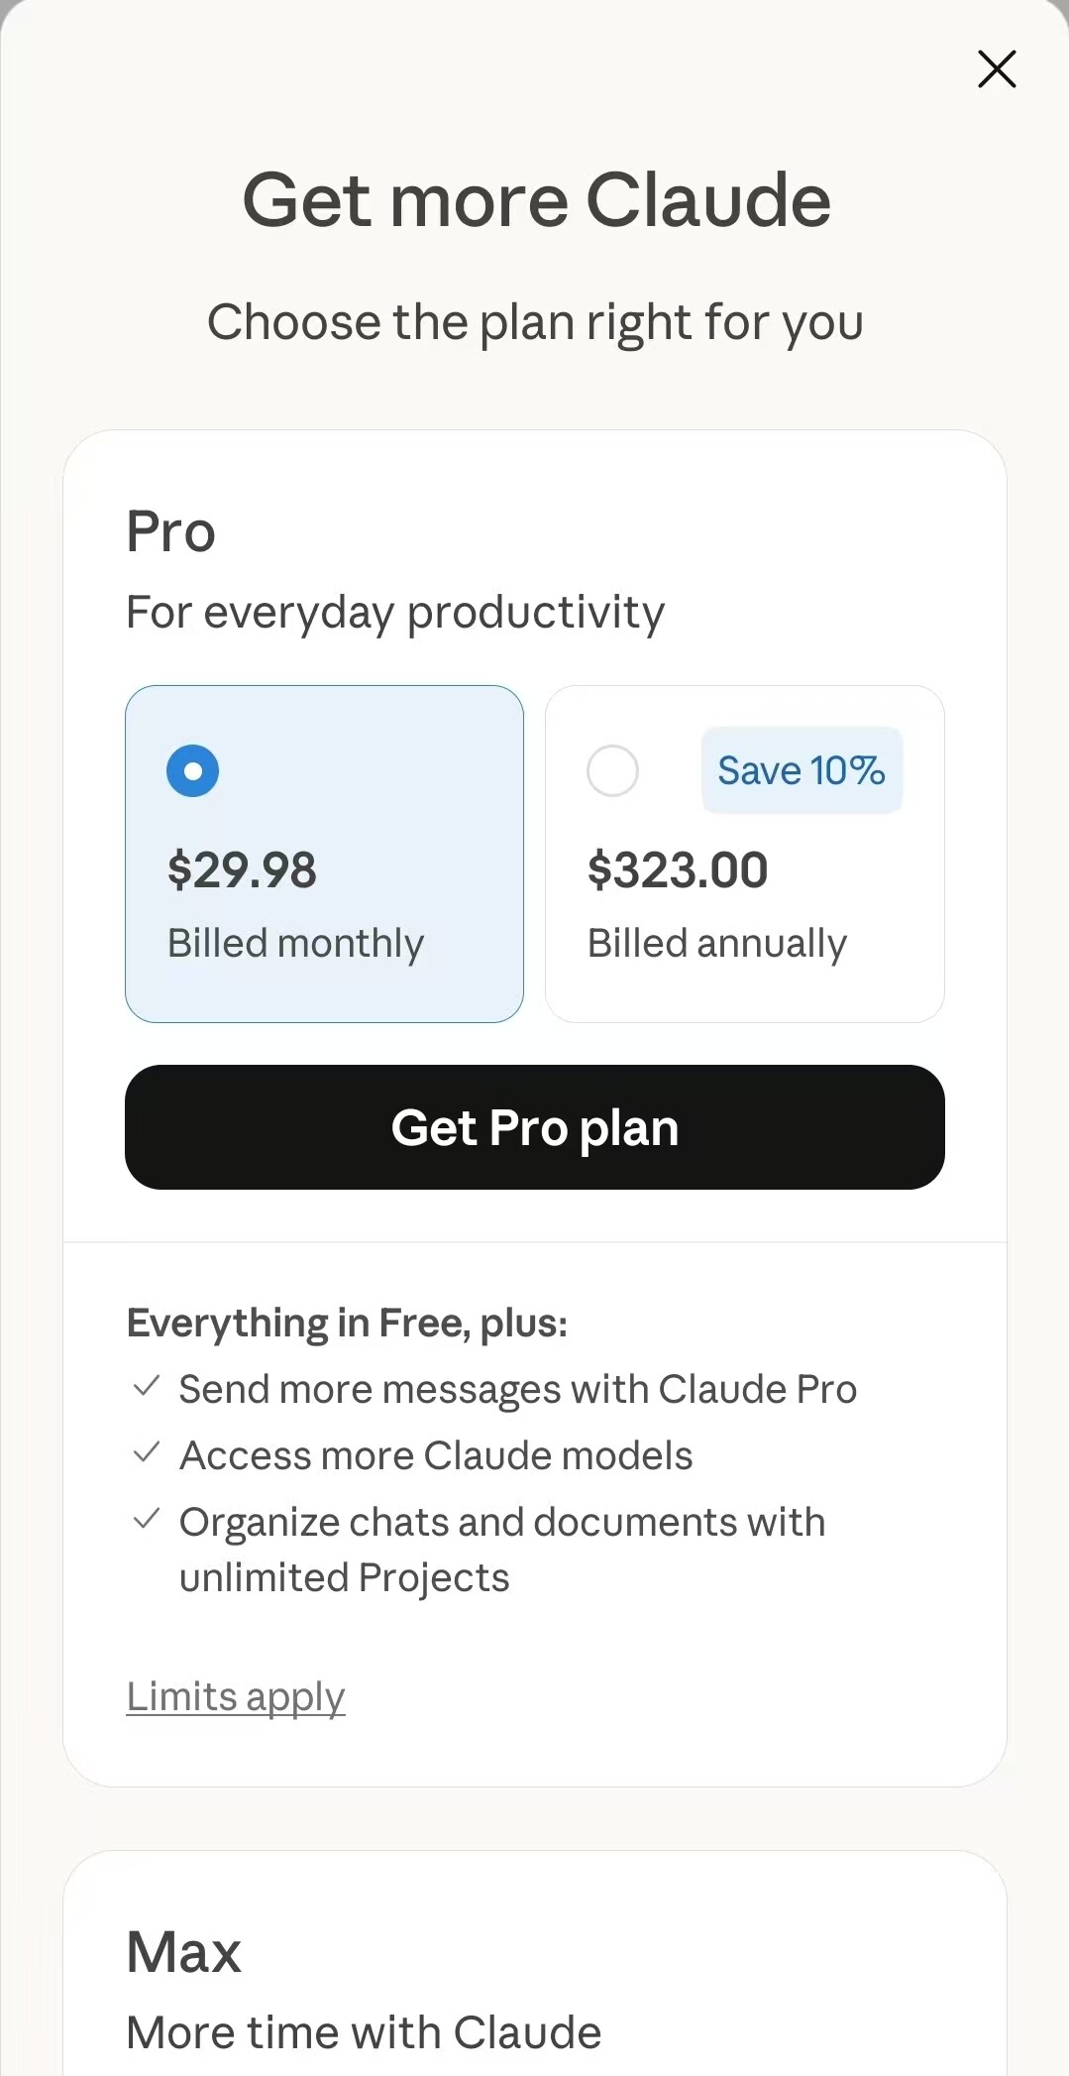
Task: Tap the Get Pro plan button
Action: click(535, 1127)
